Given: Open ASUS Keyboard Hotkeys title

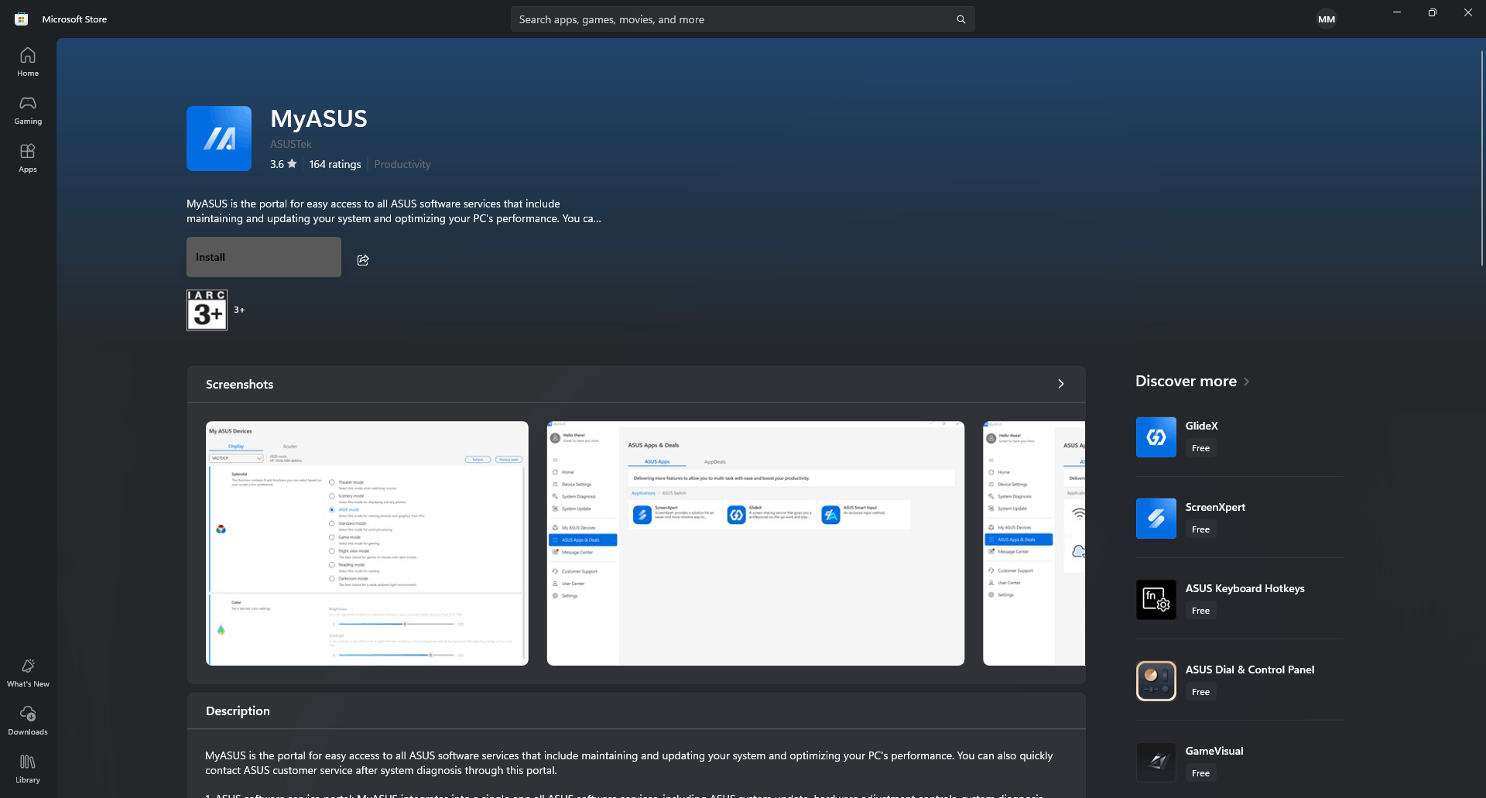Looking at the screenshot, I should pyautogui.click(x=1245, y=588).
